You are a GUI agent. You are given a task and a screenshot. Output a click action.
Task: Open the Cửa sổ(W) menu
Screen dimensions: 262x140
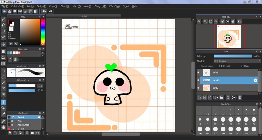[114, 6]
